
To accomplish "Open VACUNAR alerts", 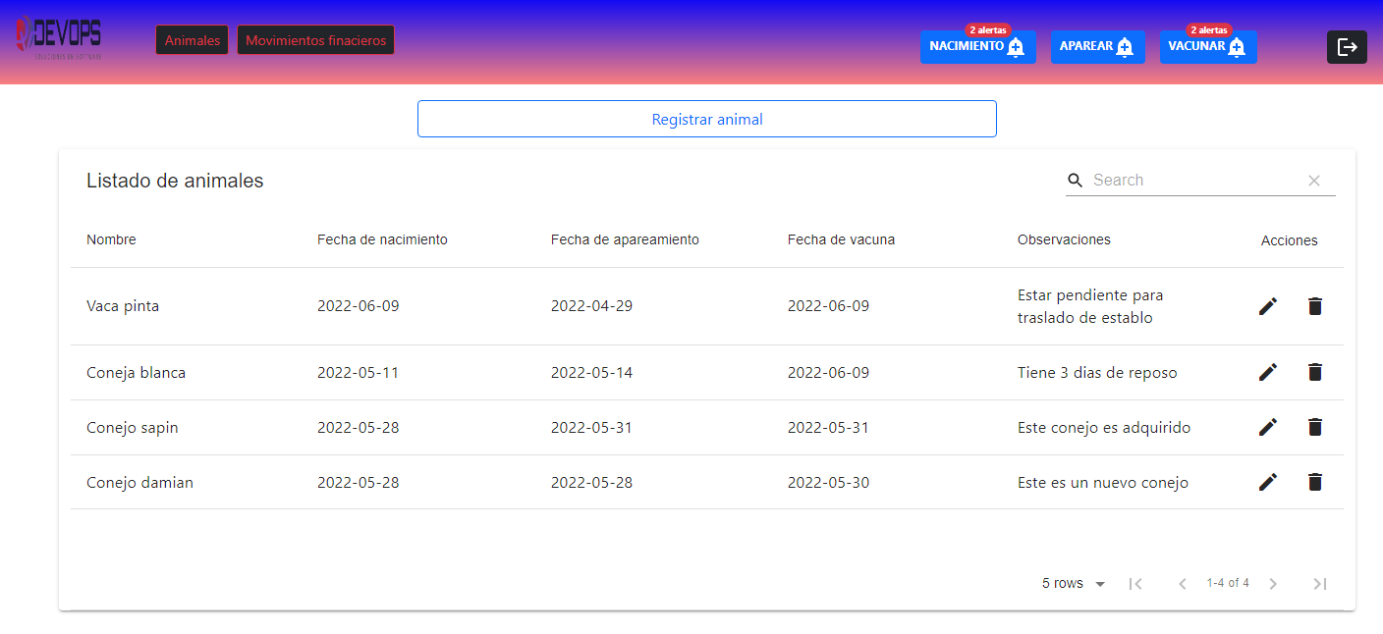I will point(1207,47).
